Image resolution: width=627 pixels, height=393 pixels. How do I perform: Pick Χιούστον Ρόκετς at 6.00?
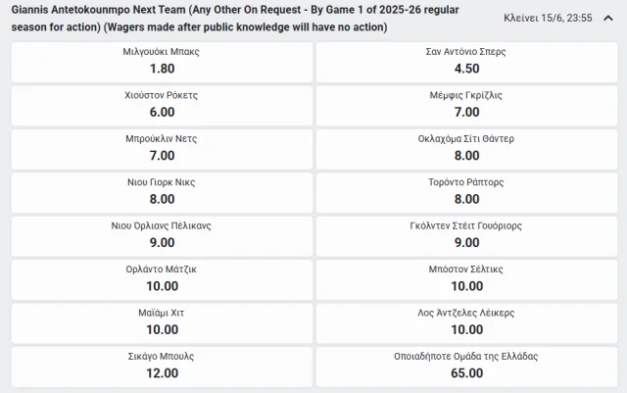coord(162,106)
